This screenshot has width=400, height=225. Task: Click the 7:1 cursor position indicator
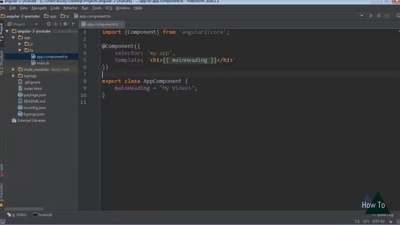coord(357,221)
